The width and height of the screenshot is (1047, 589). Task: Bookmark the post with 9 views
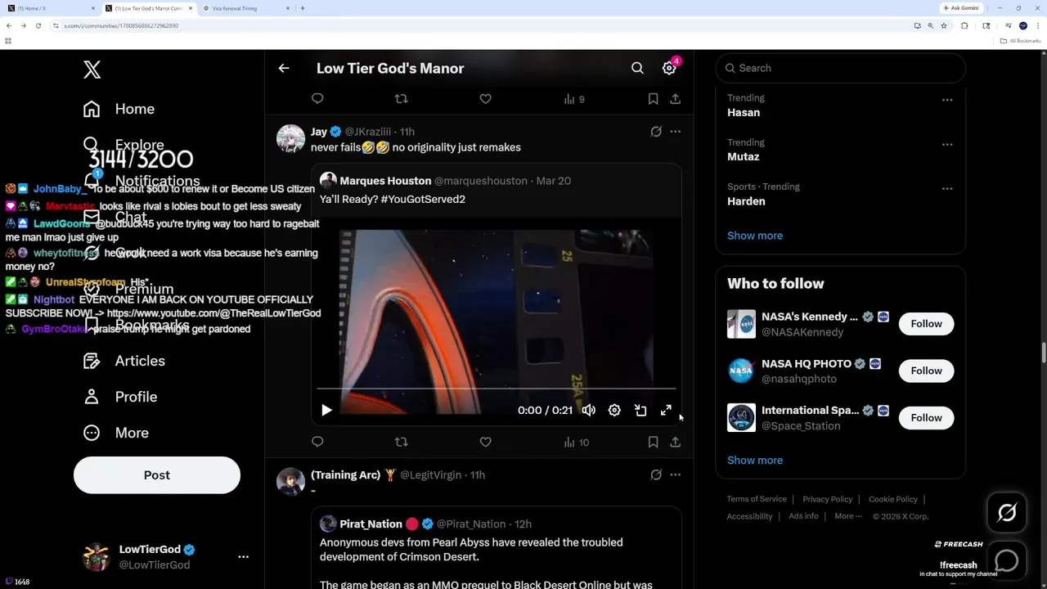tap(653, 99)
